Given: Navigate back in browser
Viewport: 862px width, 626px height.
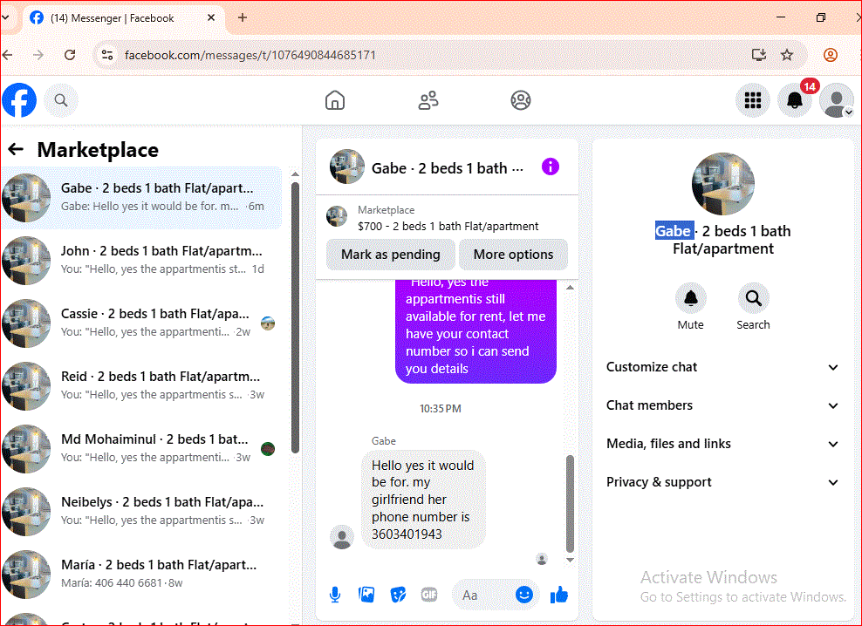Looking at the screenshot, I should [8, 55].
